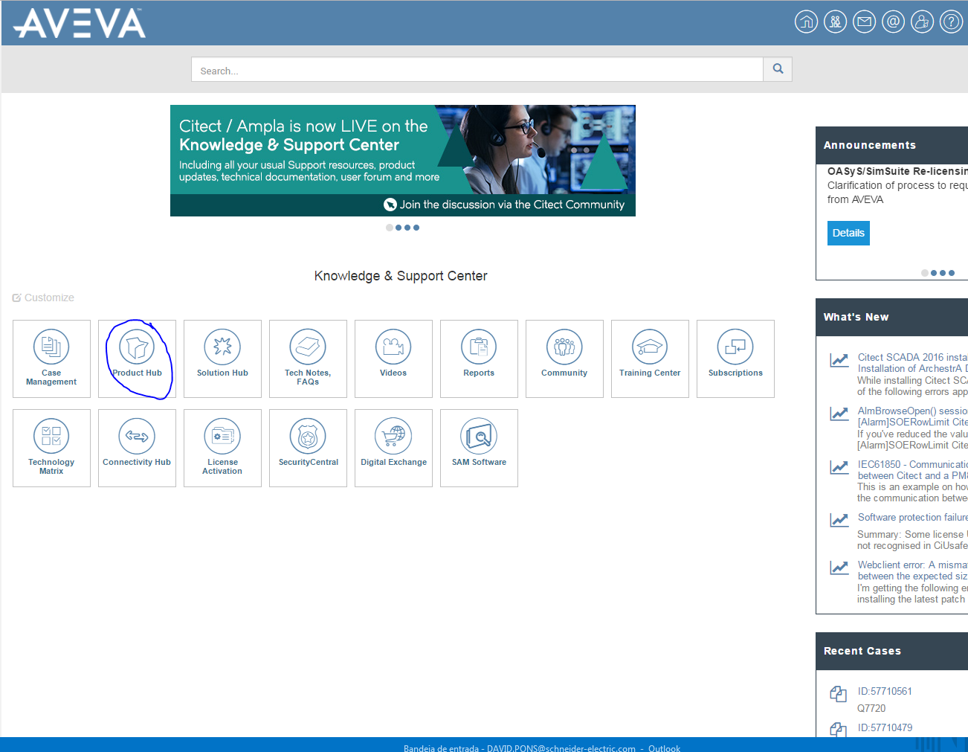Open Citect SCADA 2016 installation article

[912, 363]
